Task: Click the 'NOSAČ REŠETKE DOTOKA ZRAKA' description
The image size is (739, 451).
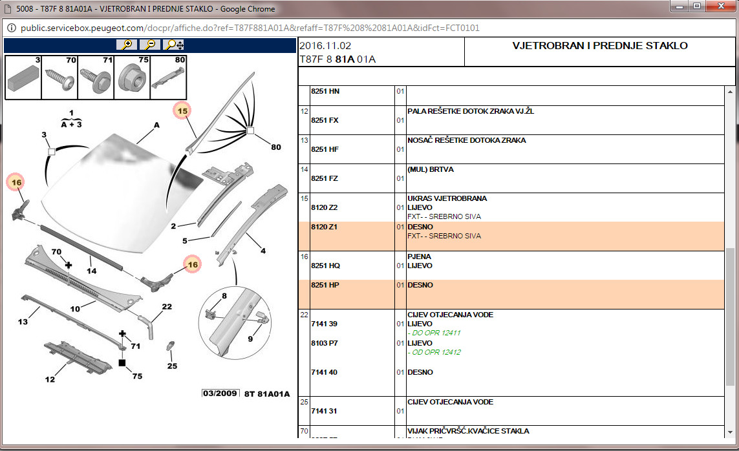Action: 467,140
